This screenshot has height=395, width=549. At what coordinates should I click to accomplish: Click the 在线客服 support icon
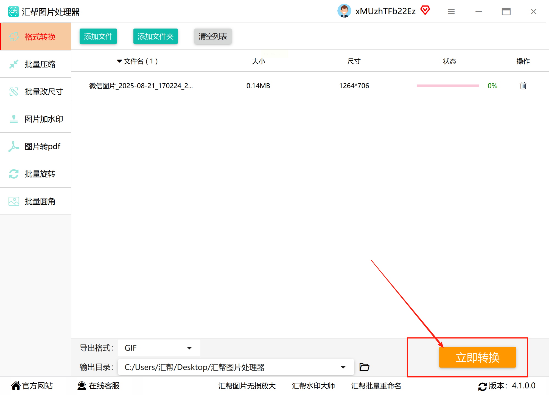click(82, 386)
